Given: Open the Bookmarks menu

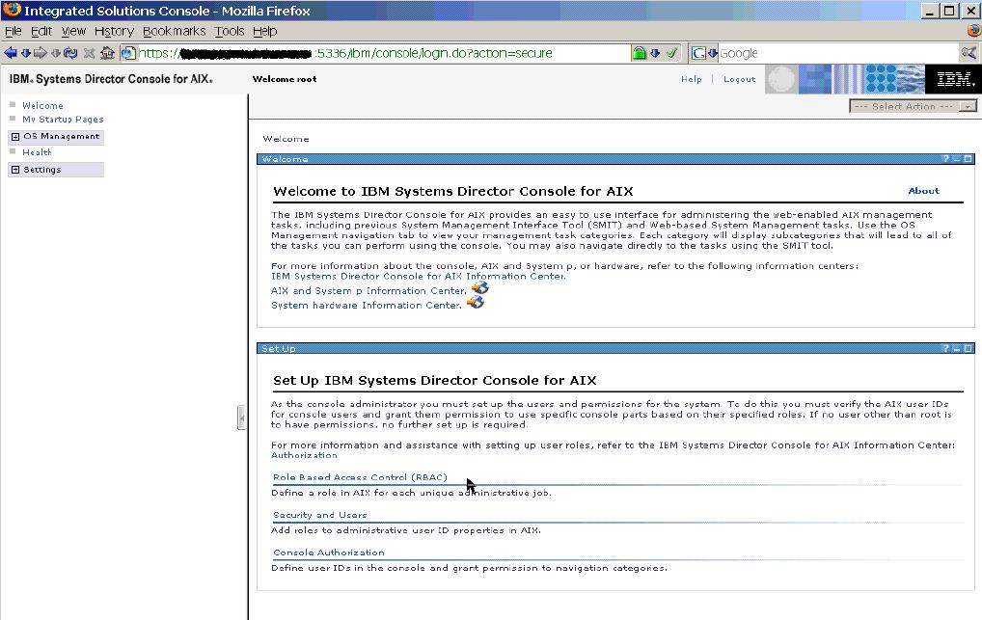Looking at the screenshot, I should (174, 31).
